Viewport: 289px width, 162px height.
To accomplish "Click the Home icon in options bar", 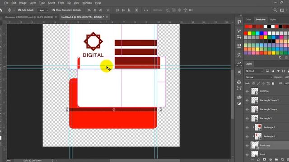I will 1,10.
